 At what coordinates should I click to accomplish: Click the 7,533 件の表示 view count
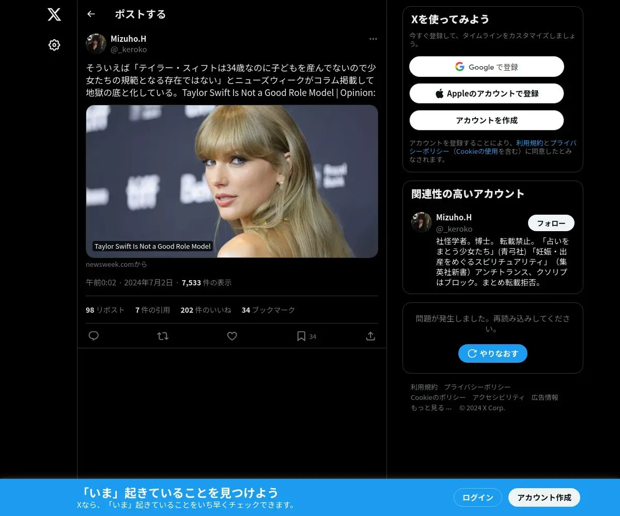pos(207,282)
